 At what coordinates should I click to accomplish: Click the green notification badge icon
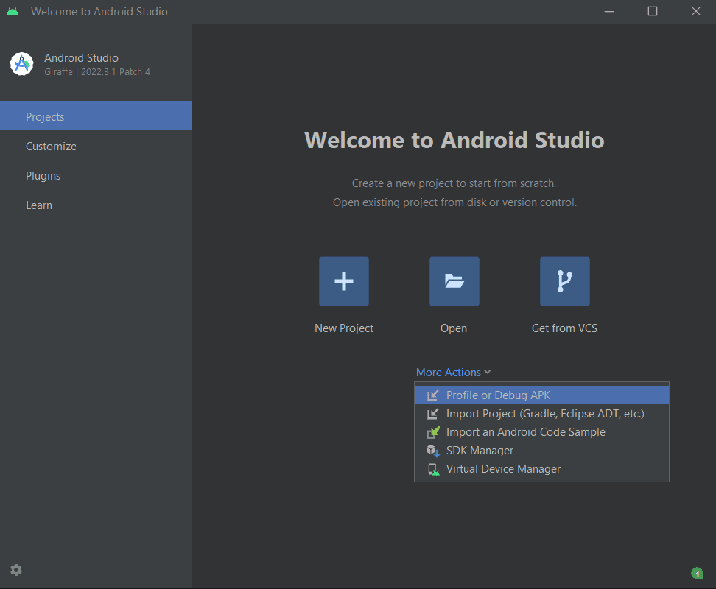point(697,573)
